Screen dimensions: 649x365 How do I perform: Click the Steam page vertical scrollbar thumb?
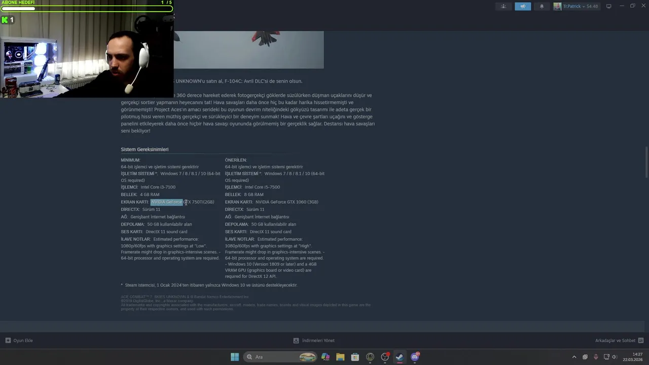(646, 162)
